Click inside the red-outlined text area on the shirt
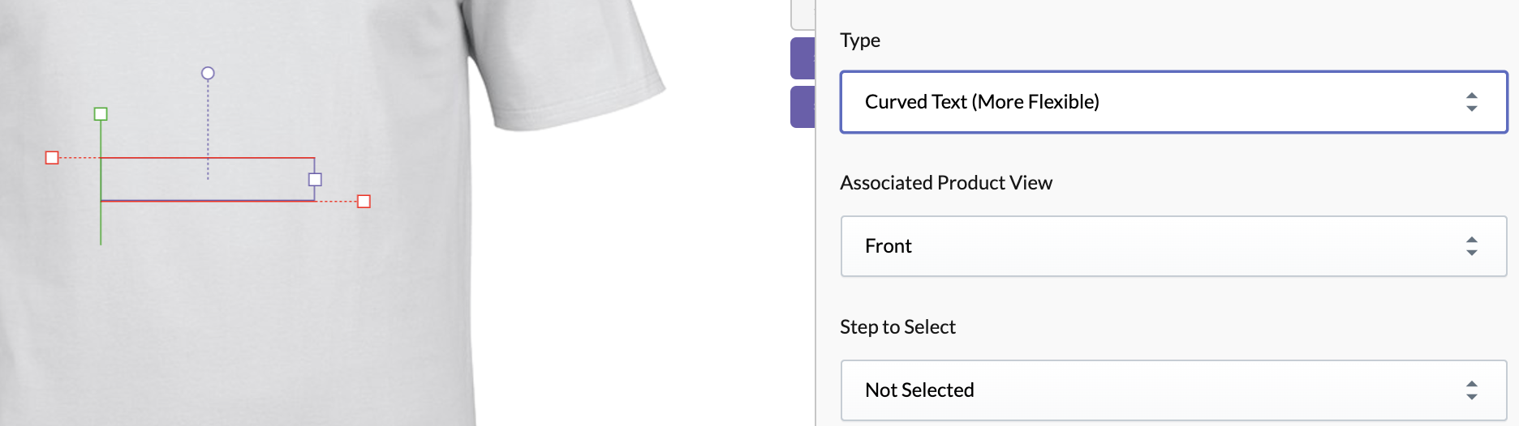This screenshot has height=426, width=1519. (208, 179)
